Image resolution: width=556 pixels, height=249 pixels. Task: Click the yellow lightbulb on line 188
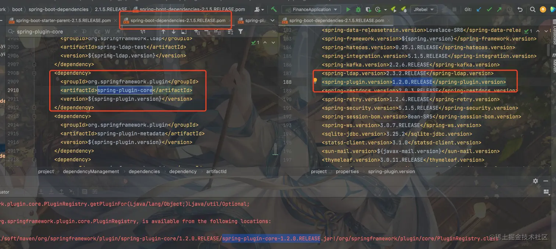point(315,80)
